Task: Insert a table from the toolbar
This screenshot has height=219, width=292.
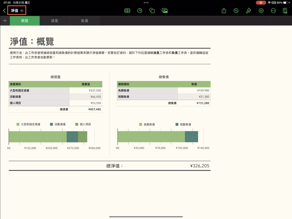Action: click(127, 11)
